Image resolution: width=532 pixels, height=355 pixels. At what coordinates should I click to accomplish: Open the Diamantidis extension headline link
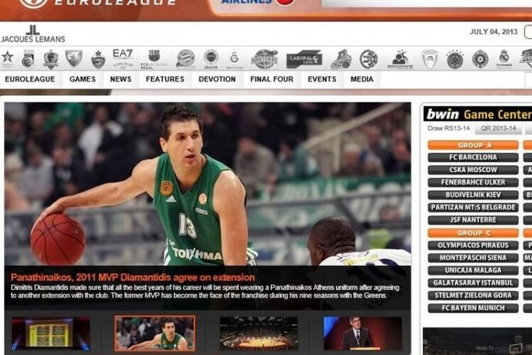point(132,277)
